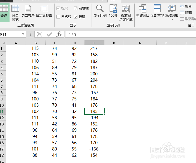Click the Name Box showing E11
This screenshot has width=196, height=163.
[x=11, y=35]
